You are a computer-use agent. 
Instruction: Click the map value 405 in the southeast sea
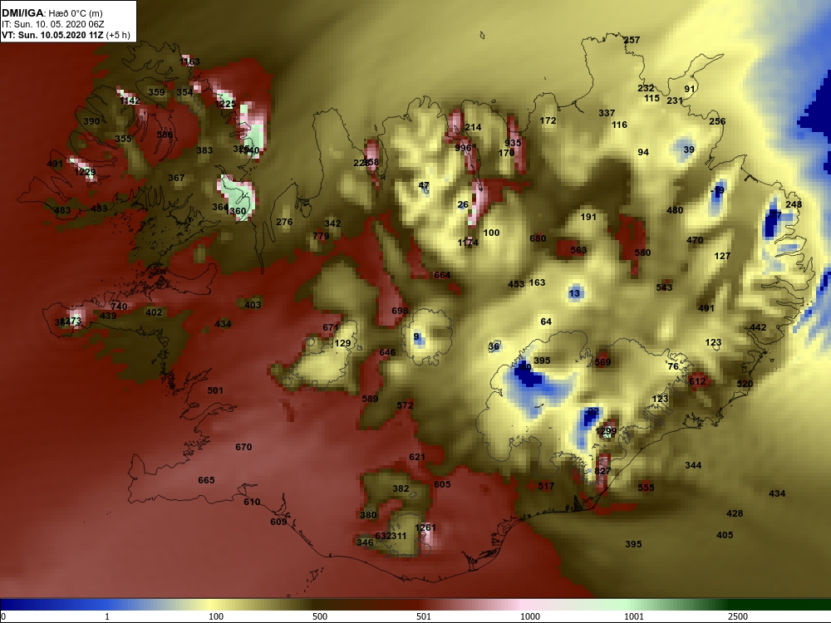(725, 535)
